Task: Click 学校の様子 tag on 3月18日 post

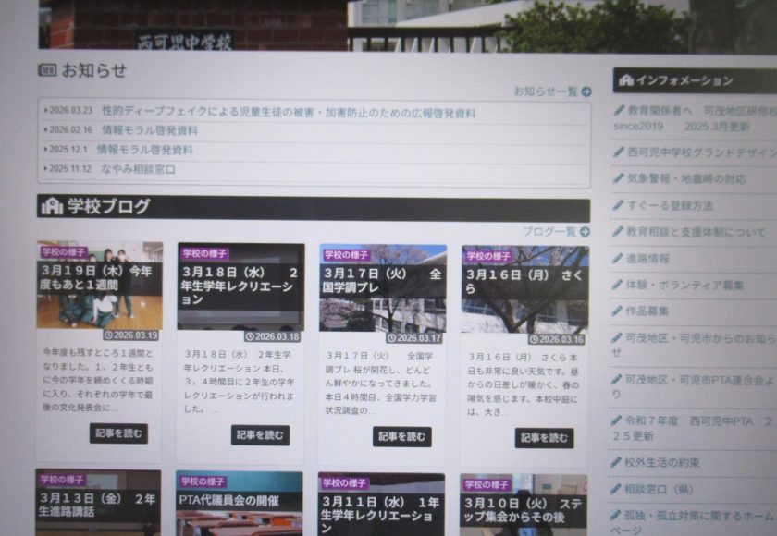Action: pos(204,253)
